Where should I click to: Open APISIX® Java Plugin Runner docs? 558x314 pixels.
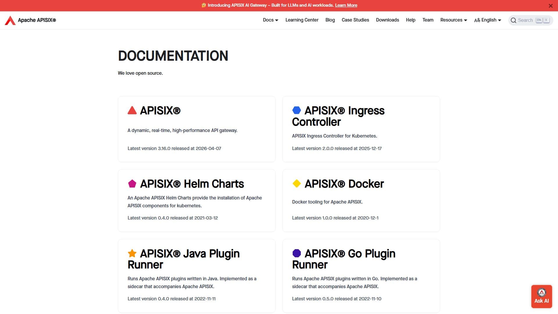[184, 259]
